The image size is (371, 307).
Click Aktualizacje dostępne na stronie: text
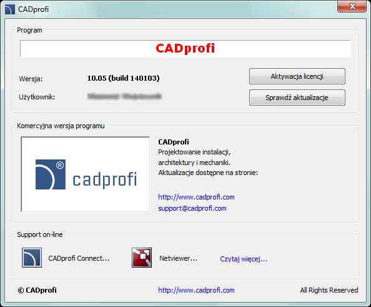[208, 173]
